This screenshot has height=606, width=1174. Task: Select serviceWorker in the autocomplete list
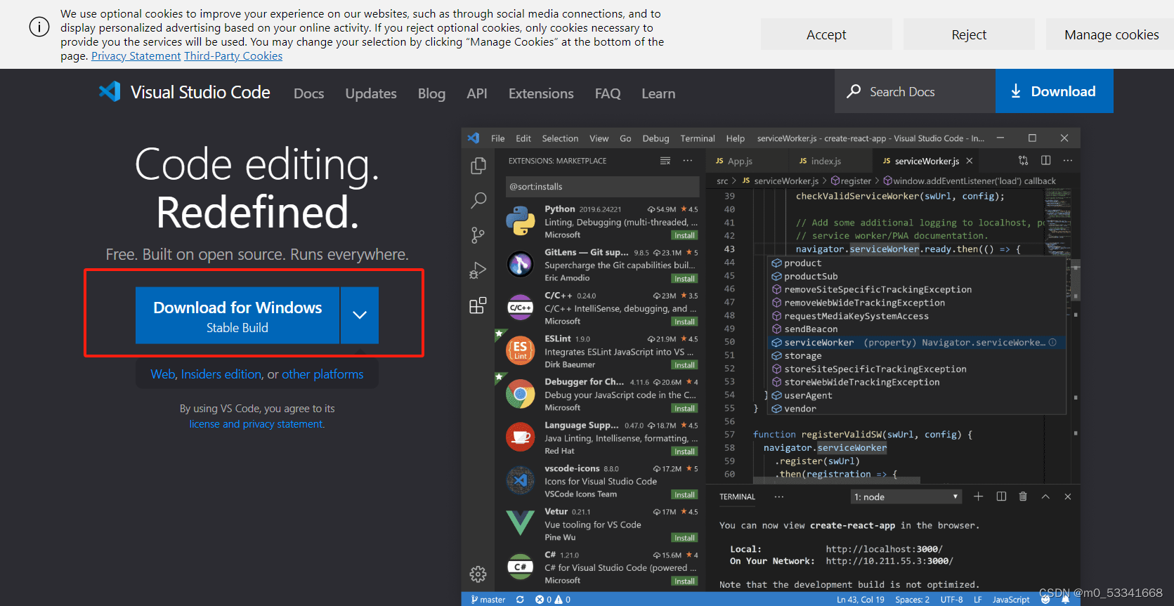point(818,343)
